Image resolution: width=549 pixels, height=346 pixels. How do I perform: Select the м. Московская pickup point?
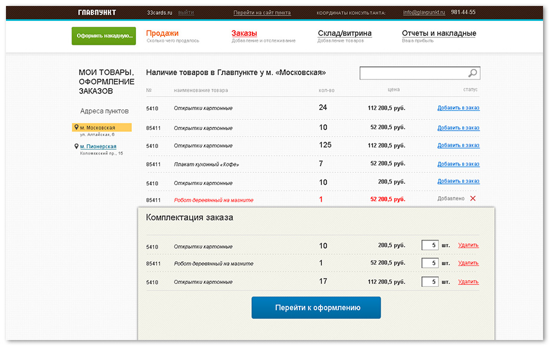pyautogui.click(x=102, y=127)
